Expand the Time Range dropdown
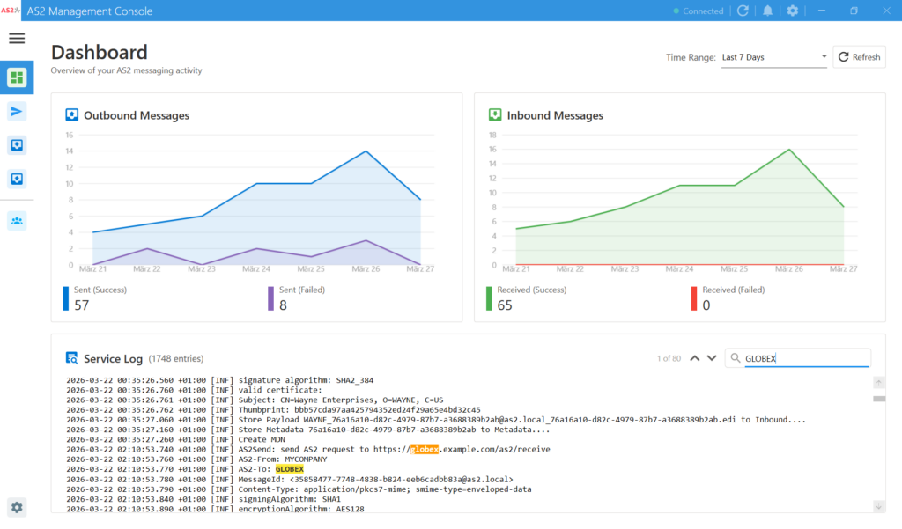 773,57
